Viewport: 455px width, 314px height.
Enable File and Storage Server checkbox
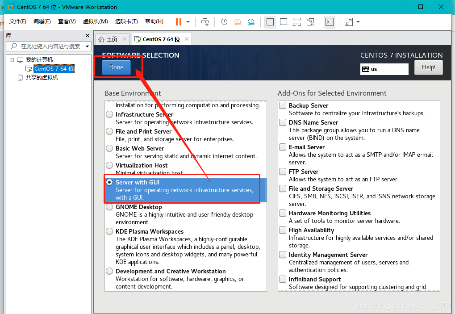coord(283,188)
